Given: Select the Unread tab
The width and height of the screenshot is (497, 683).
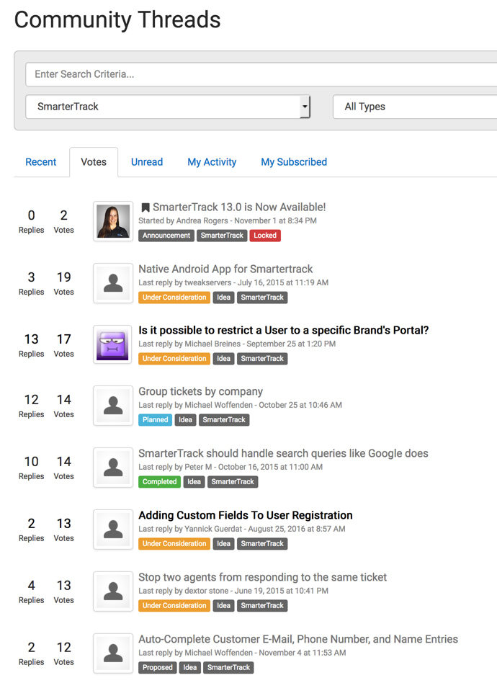Looking at the screenshot, I should point(147,162).
